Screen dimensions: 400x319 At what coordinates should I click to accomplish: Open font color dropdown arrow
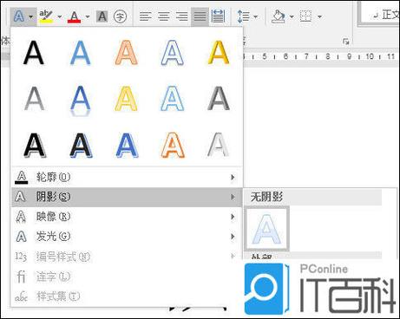click(x=88, y=16)
